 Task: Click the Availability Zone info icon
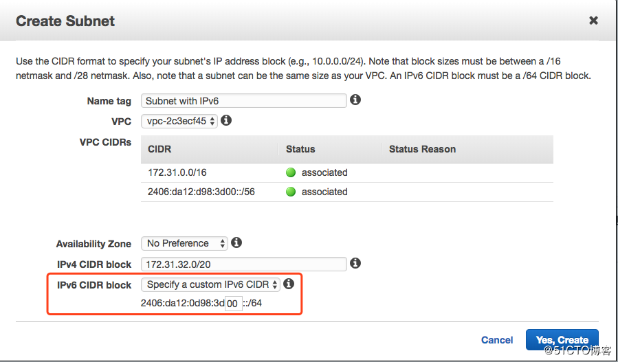tap(236, 242)
